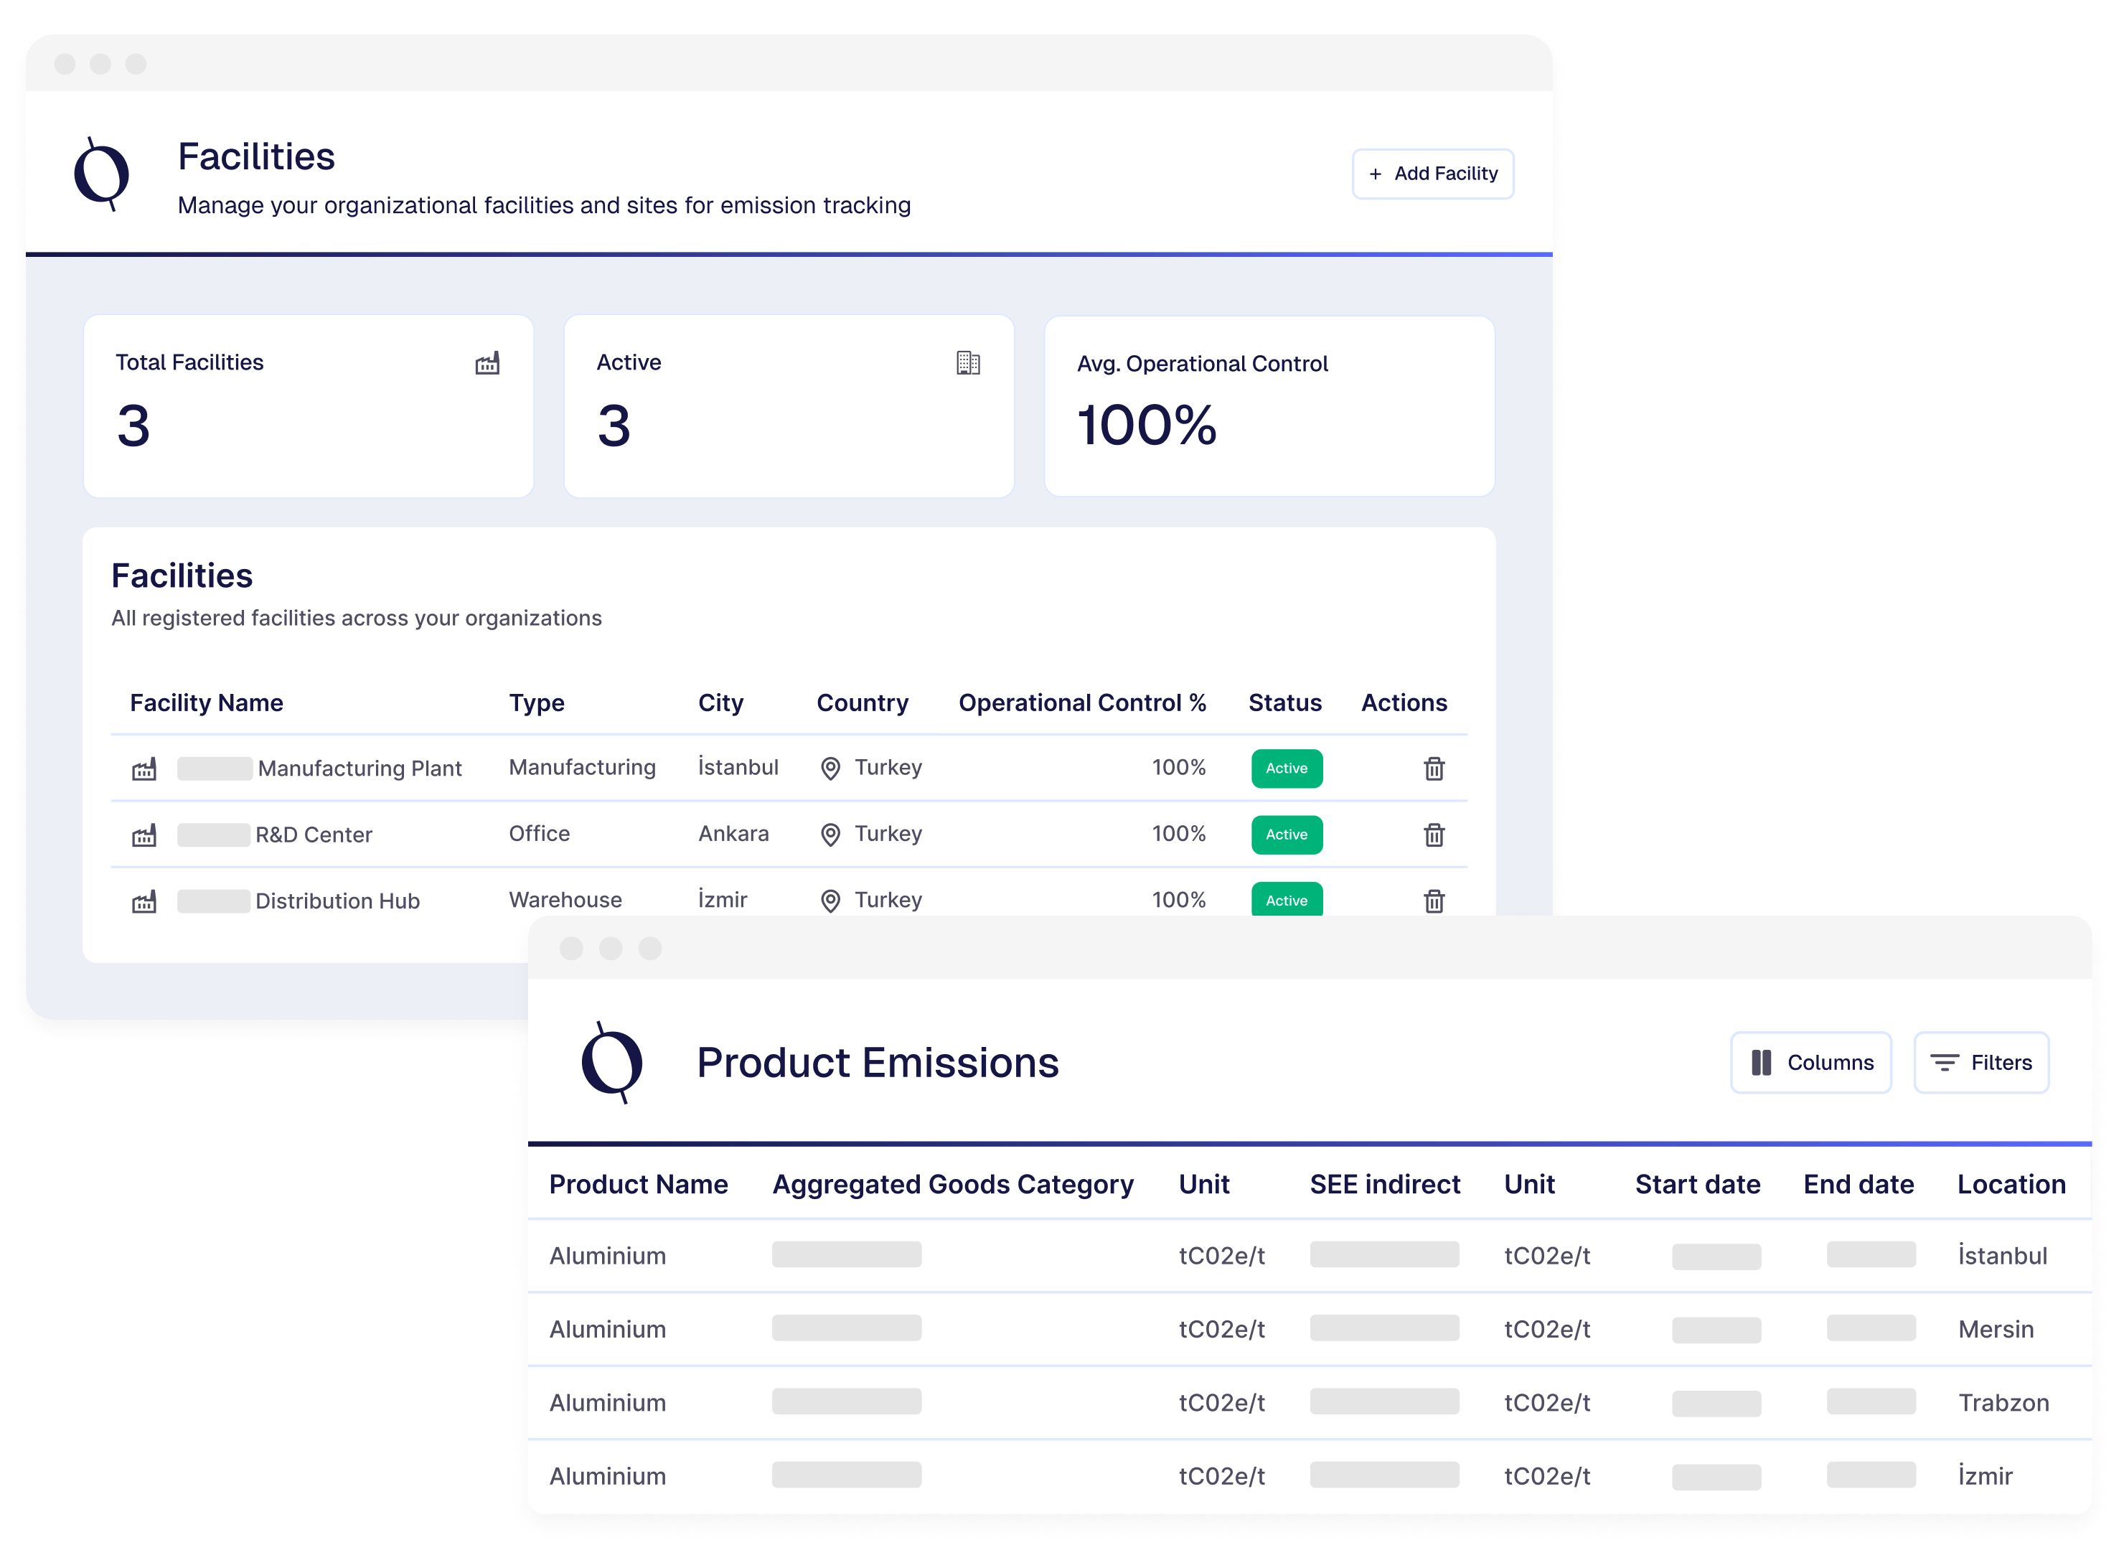Click location pin in Ankara row

(x=830, y=834)
